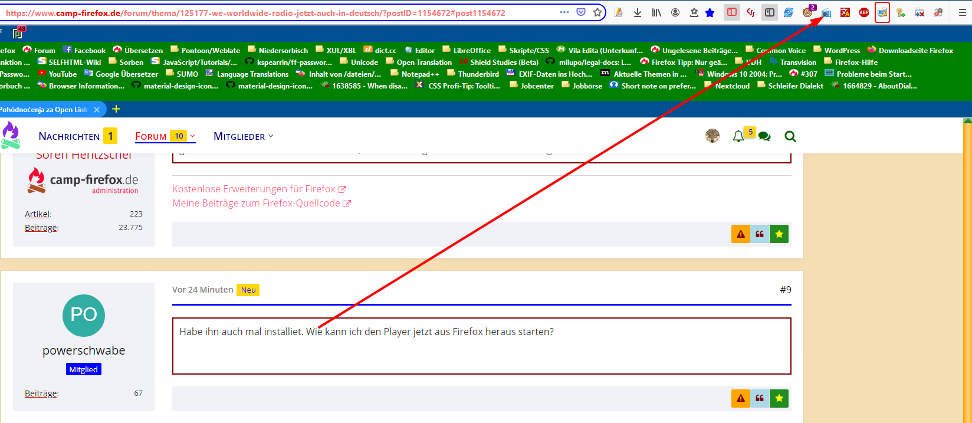Open a new tab with the plus button

[x=116, y=109]
